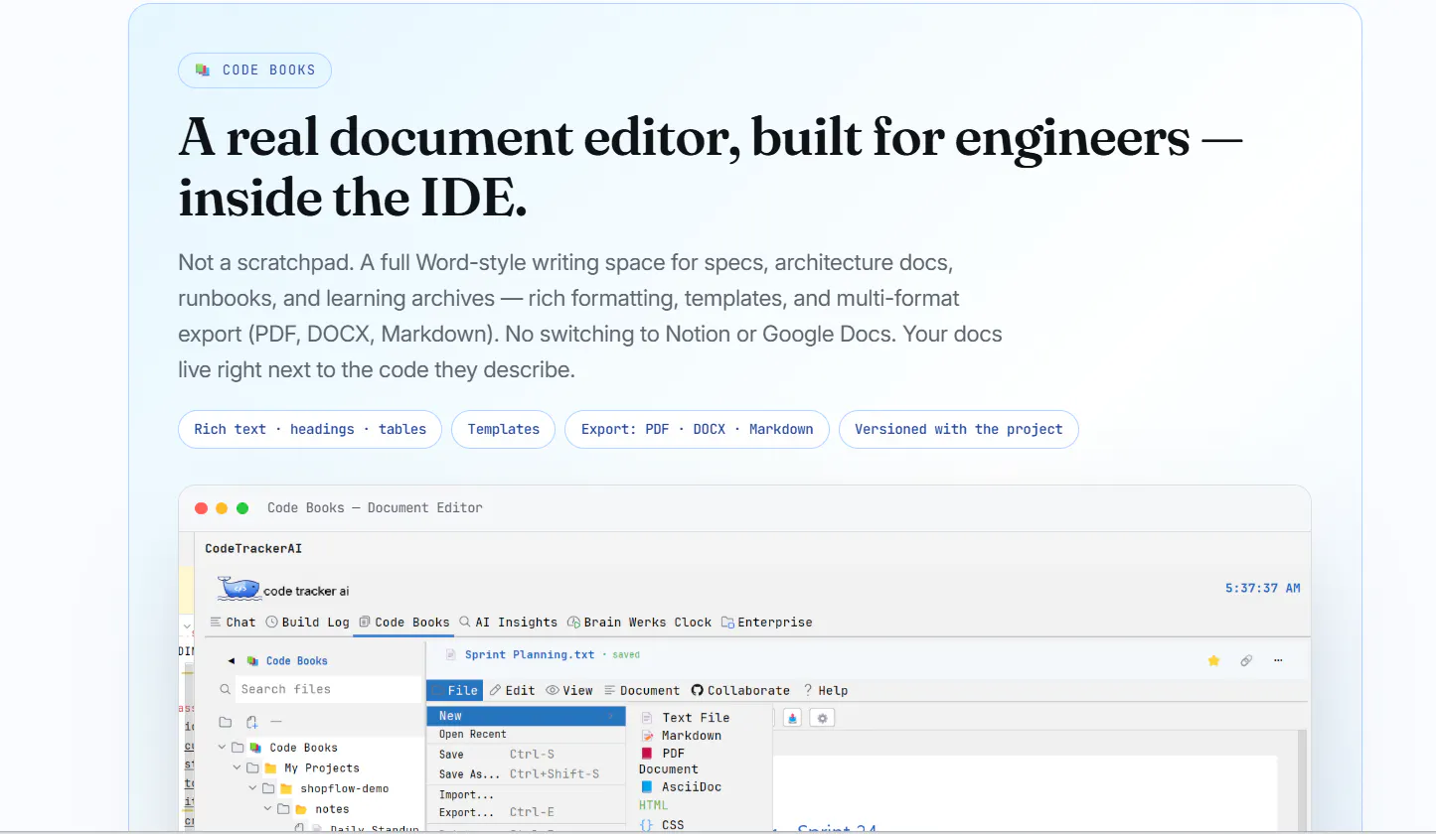Click the Templates pill
Image resolution: width=1436 pixels, height=834 pixels.
click(504, 430)
